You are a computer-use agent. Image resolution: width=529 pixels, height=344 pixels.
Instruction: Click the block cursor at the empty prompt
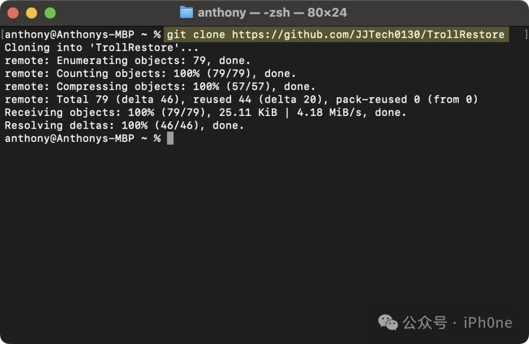tap(170, 138)
